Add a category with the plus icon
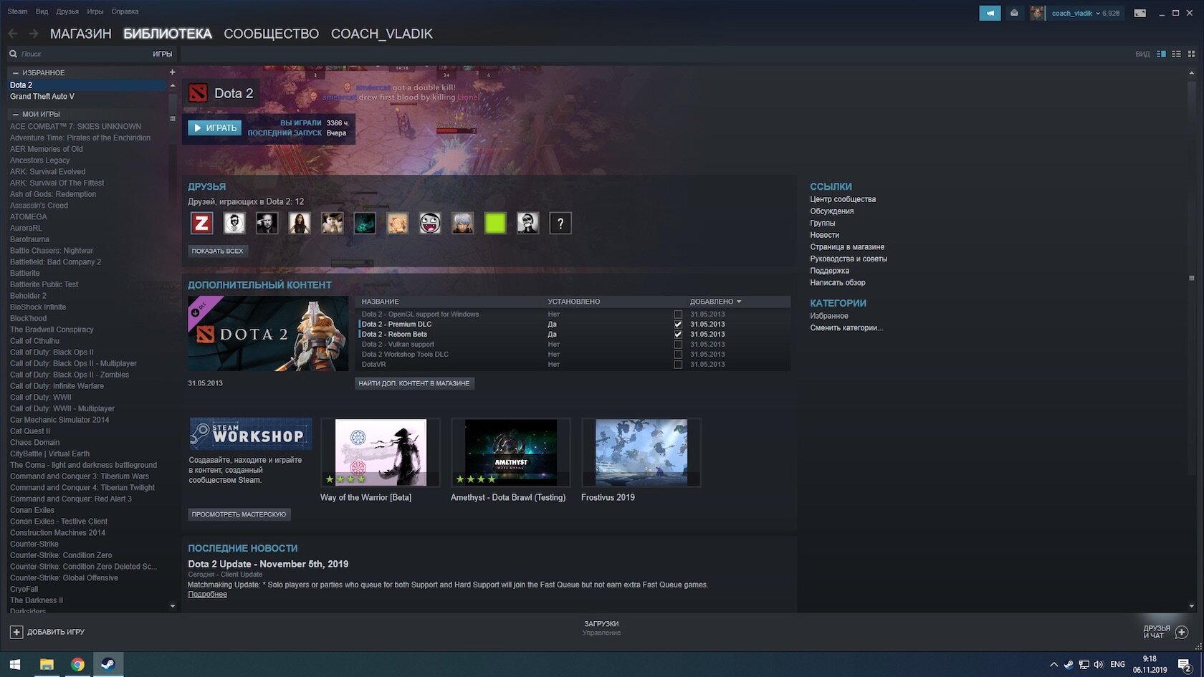This screenshot has height=677, width=1204. pyautogui.click(x=172, y=72)
